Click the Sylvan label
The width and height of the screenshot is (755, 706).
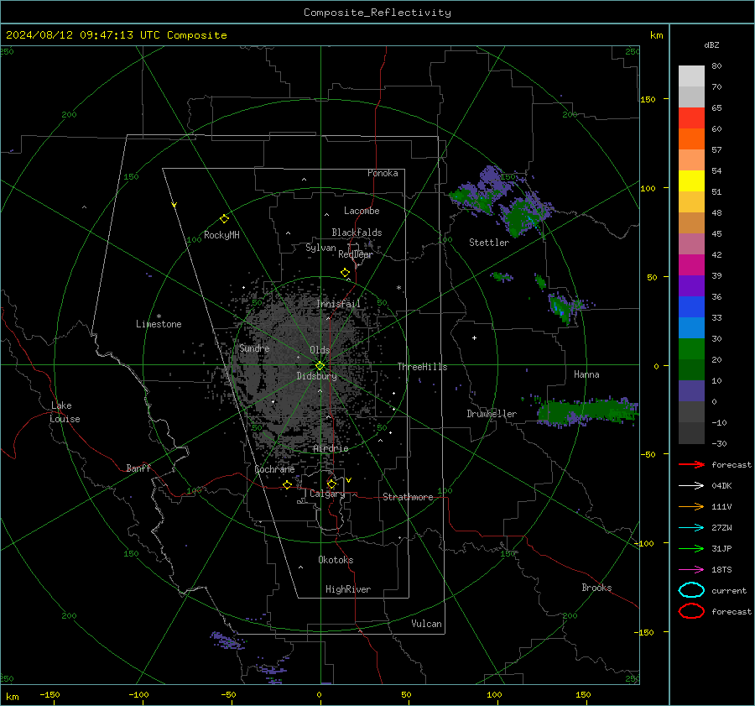[320, 248]
